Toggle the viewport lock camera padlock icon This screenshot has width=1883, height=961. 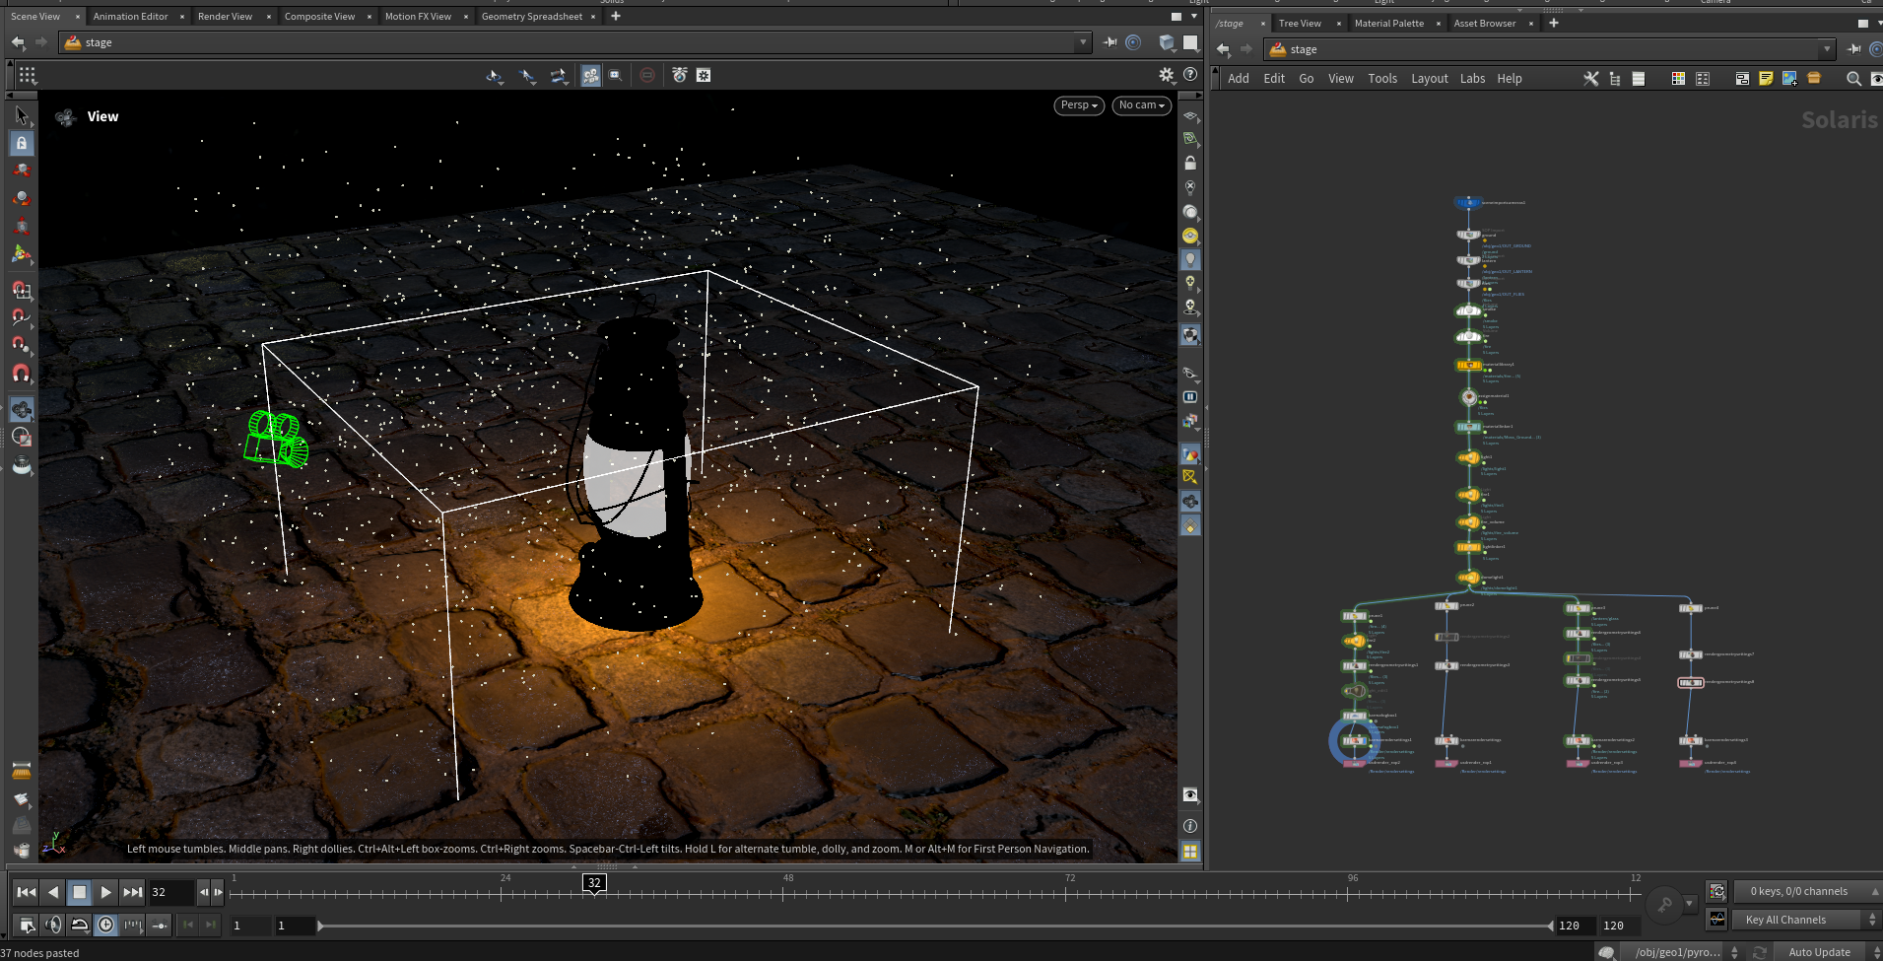(x=1190, y=164)
